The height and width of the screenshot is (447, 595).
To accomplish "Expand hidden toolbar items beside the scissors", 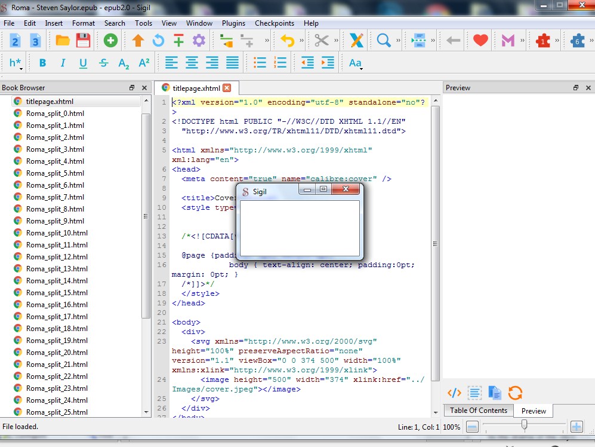I will click(x=337, y=41).
